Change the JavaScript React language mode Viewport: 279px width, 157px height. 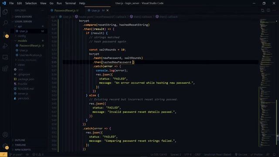coord(218,154)
